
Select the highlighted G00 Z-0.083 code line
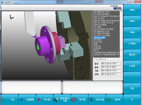[x=100, y=38]
